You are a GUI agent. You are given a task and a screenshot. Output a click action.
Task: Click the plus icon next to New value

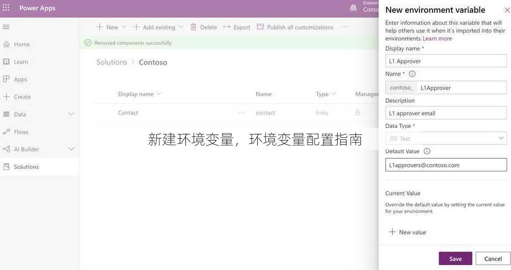pos(392,232)
